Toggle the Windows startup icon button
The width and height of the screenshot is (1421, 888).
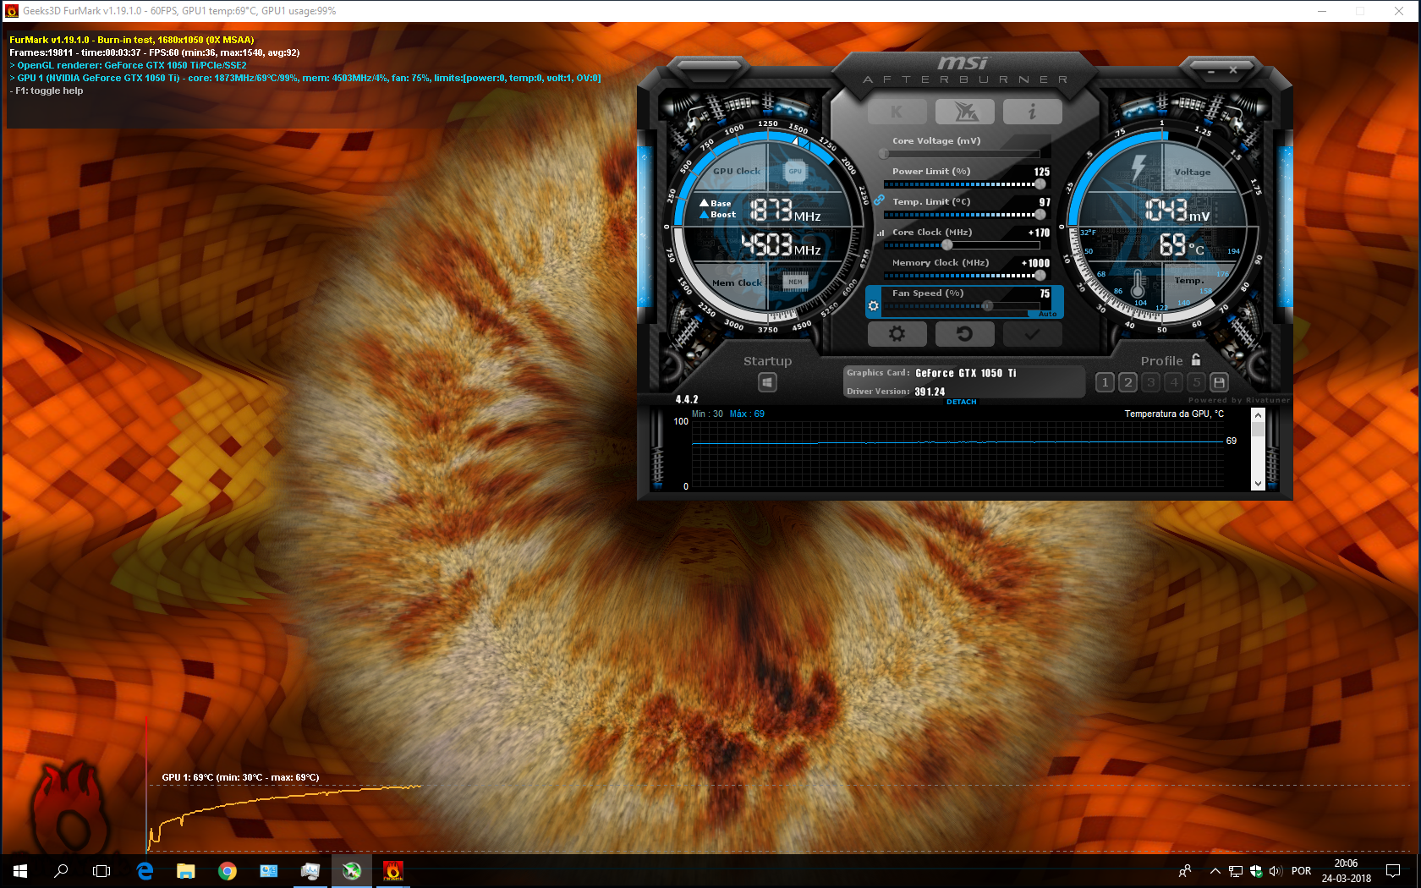point(767,382)
